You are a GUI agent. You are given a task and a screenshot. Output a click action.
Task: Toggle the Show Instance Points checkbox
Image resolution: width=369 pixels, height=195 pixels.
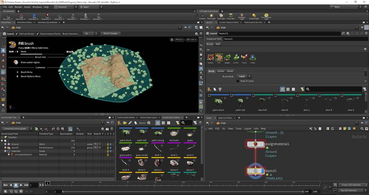38,34
